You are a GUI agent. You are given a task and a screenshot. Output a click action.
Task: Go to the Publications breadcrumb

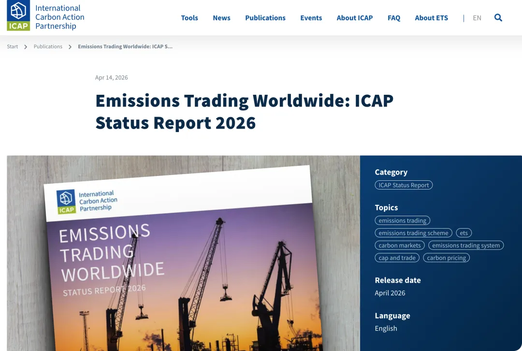click(x=48, y=46)
